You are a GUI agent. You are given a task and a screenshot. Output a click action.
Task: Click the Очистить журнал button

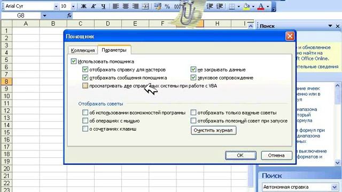coord(213,130)
